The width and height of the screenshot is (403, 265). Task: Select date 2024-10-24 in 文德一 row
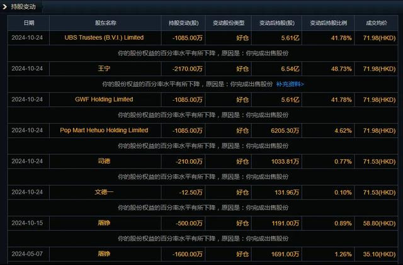(x=27, y=192)
